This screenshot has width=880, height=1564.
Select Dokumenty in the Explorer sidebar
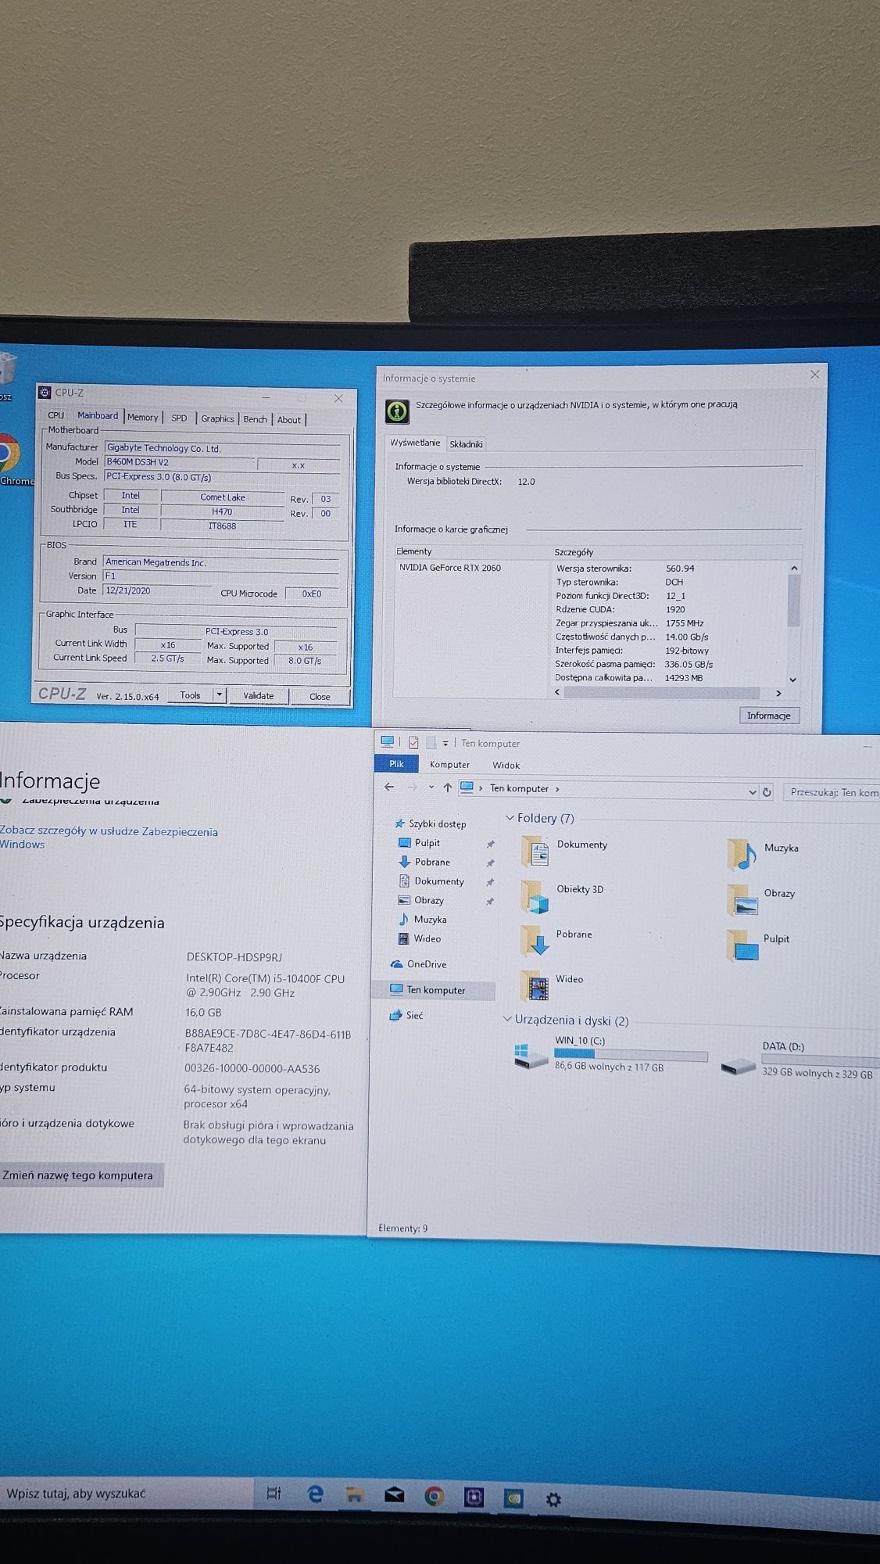pos(431,881)
